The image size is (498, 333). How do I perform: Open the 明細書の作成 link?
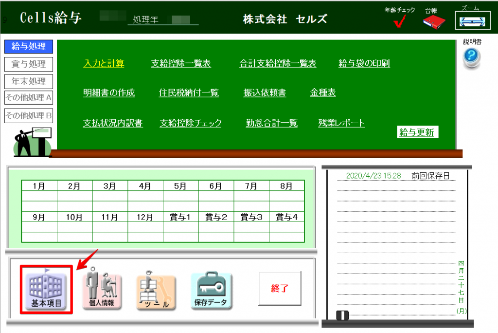pos(109,92)
